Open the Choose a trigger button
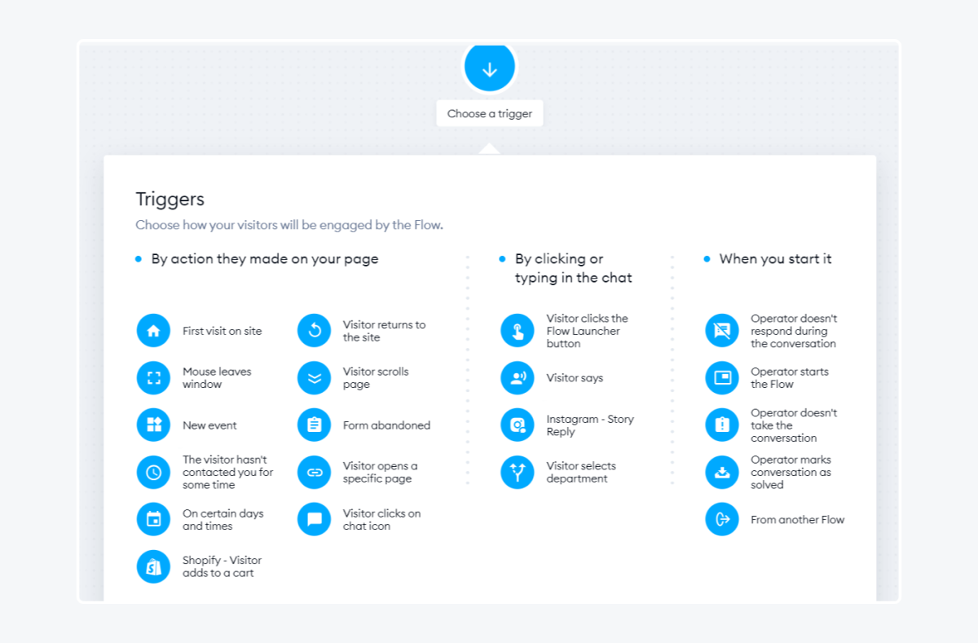The width and height of the screenshot is (978, 643). [489, 113]
